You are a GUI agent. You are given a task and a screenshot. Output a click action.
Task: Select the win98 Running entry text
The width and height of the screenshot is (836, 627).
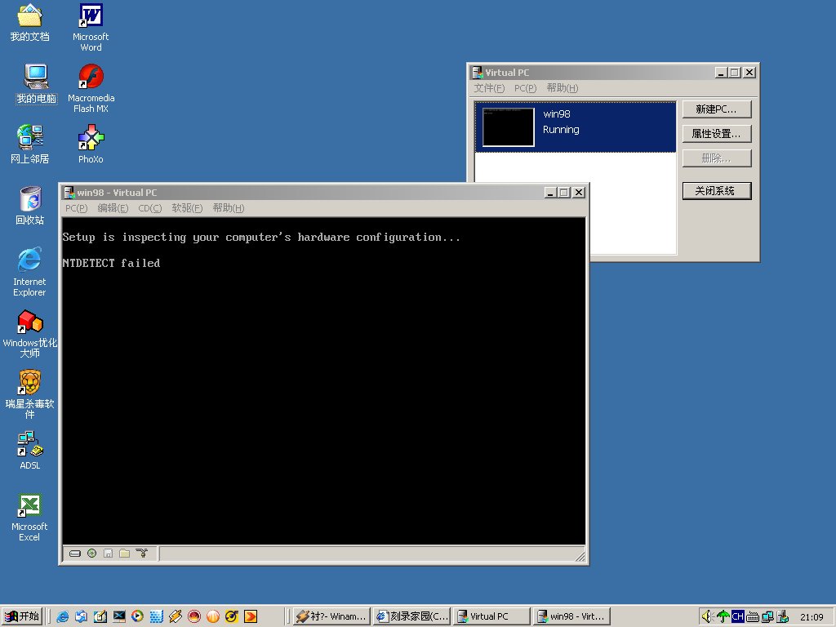point(561,122)
